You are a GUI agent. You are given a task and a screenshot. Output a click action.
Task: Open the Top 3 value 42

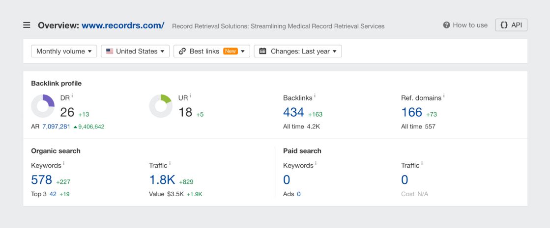[x=53, y=194]
